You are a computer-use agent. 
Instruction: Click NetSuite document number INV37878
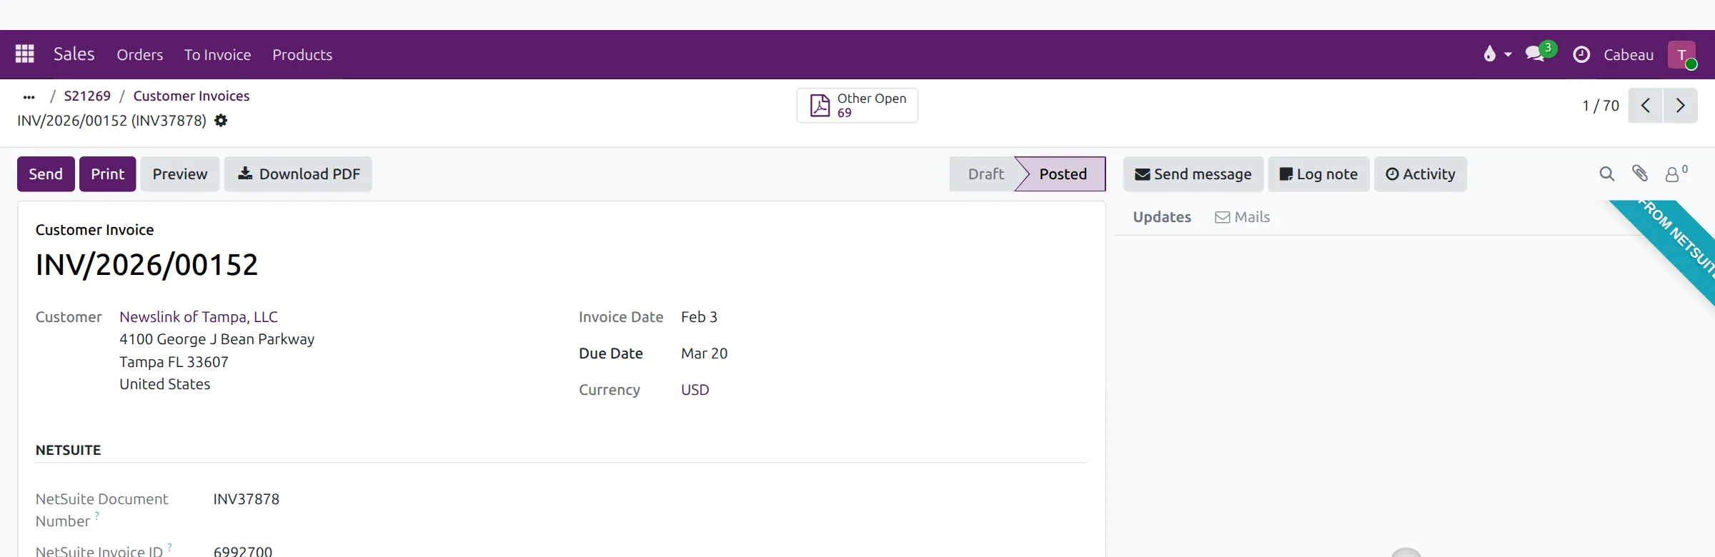click(247, 499)
